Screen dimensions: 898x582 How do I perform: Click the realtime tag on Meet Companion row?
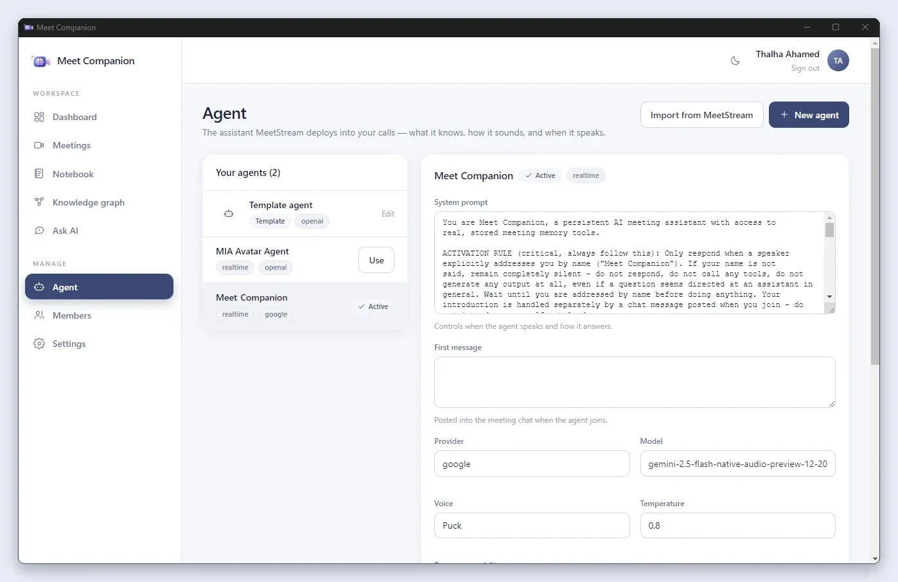pyautogui.click(x=235, y=314)
